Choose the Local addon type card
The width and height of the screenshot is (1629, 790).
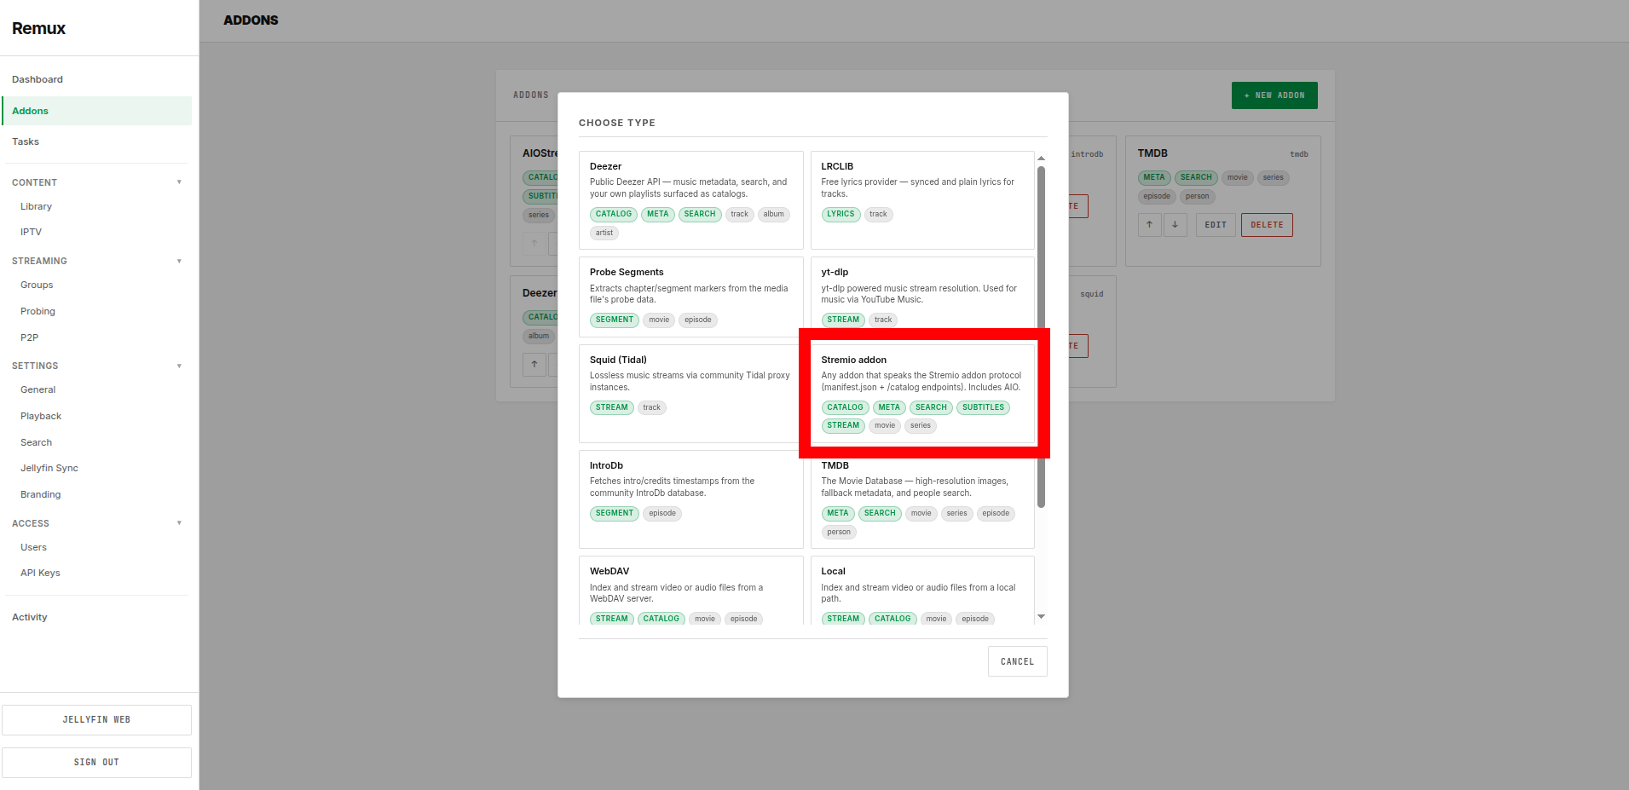point(922,591)
